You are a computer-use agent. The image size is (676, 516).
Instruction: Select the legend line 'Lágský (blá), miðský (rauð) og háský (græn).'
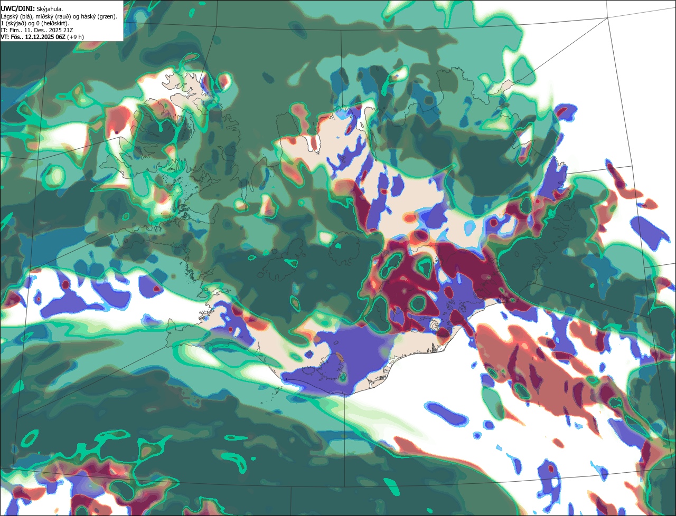click(59, 16)
